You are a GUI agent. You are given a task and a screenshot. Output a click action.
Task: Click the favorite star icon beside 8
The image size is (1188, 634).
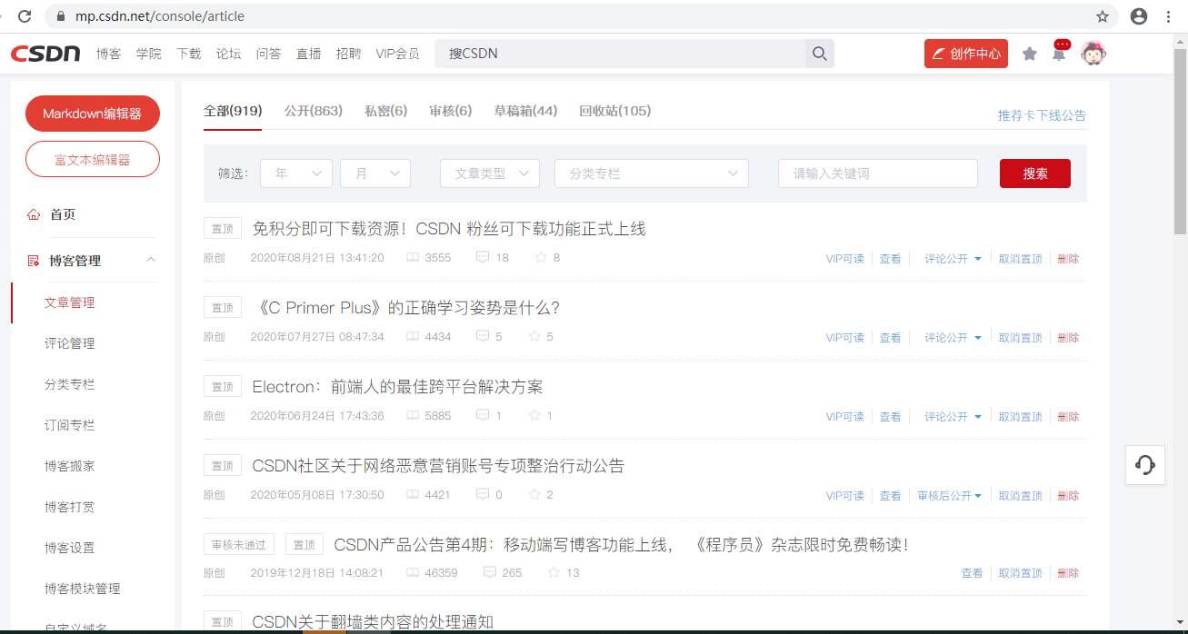[x=541, y=258]
